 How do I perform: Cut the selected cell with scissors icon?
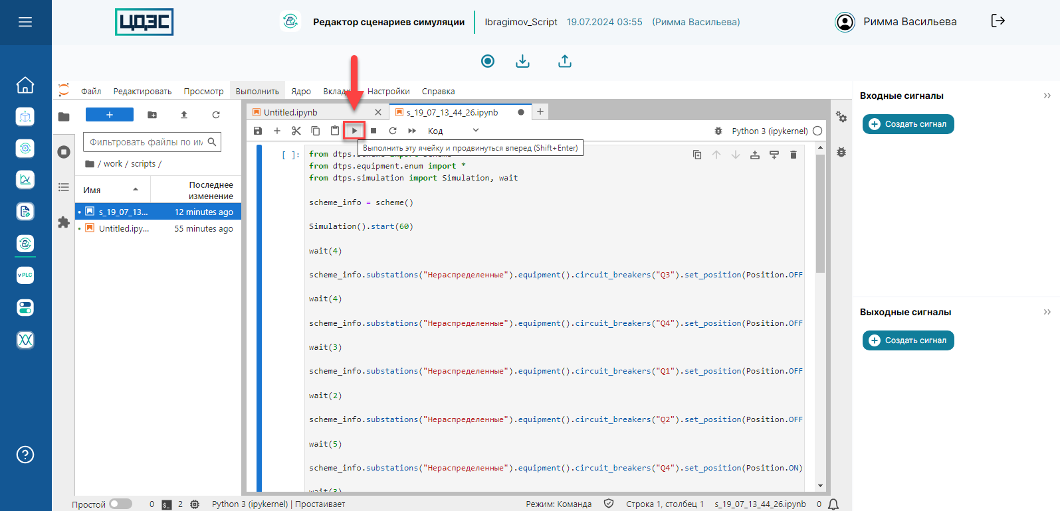coord(296,131)
